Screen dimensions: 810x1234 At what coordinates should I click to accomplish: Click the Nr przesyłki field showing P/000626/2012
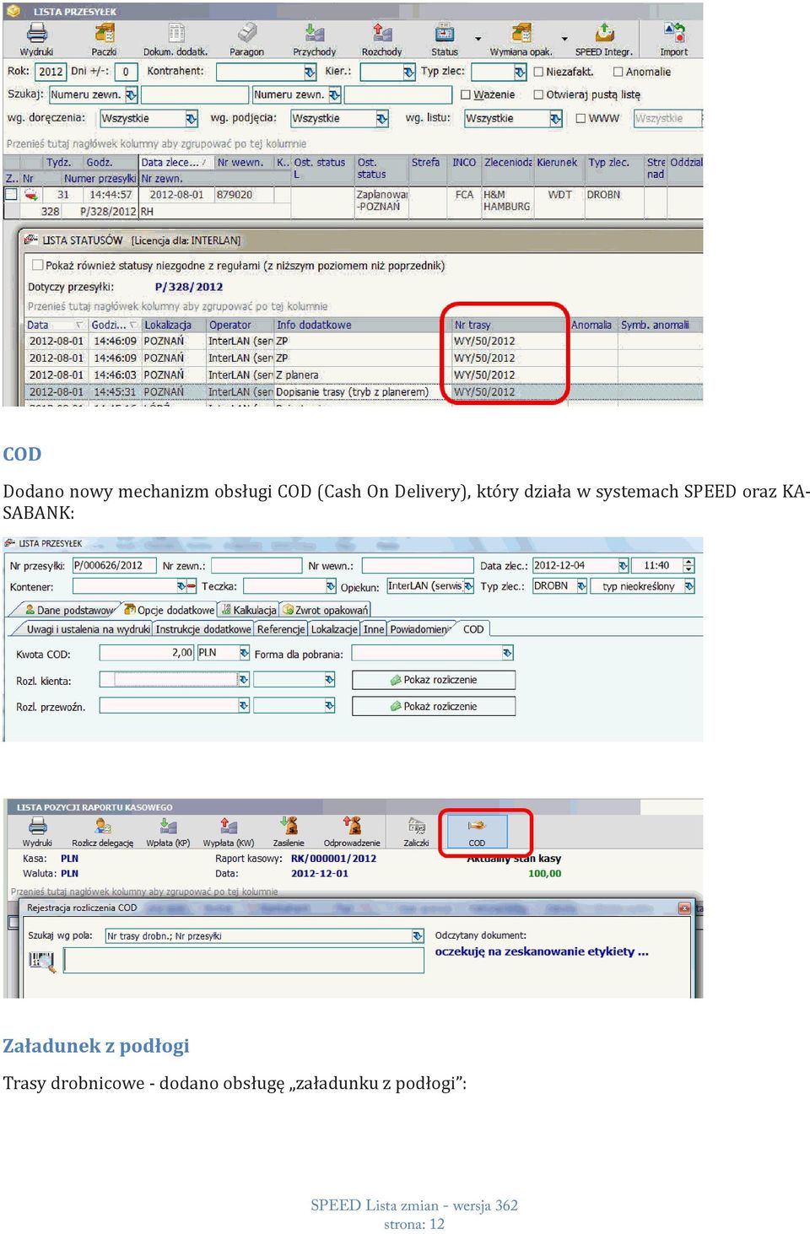(114, 566)
